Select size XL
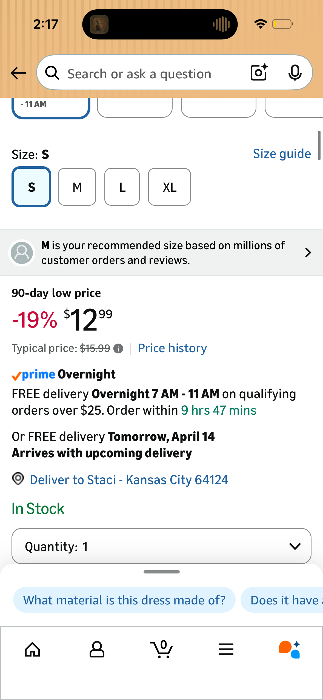The width and height of the screenshot is (323, 700). (169, 187)
